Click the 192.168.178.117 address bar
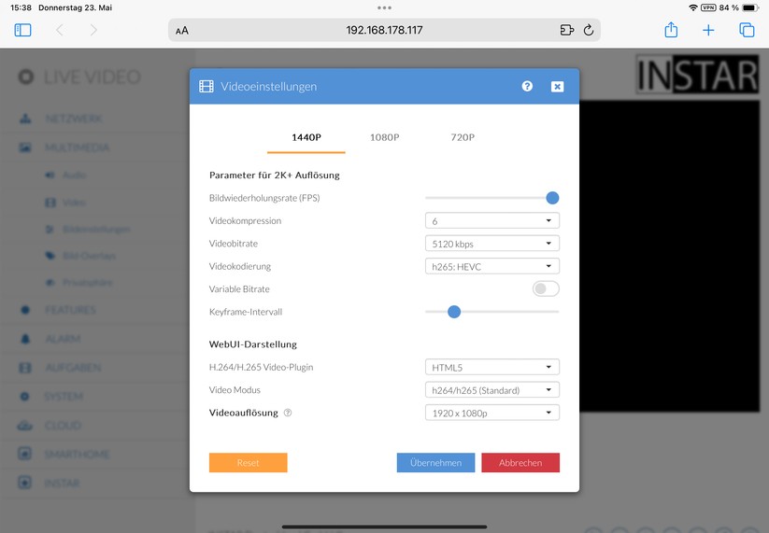 385,31
